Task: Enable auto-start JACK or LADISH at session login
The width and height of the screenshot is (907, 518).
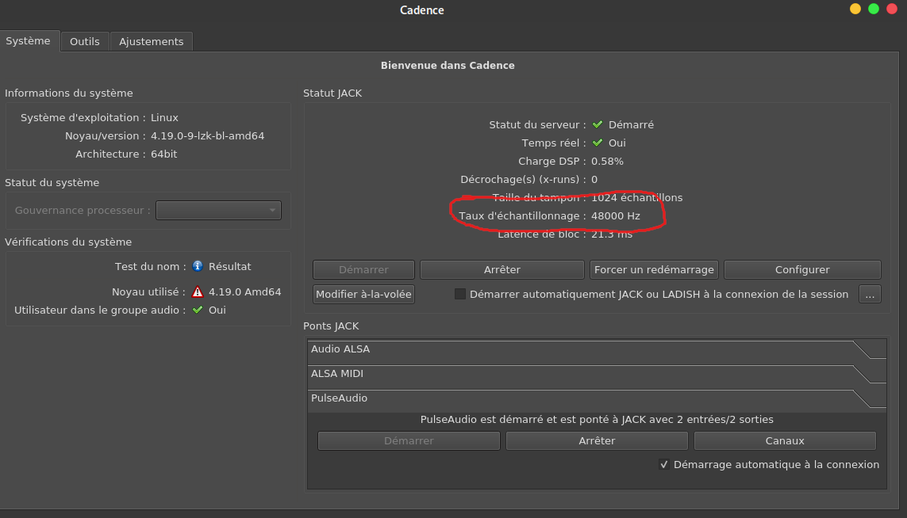Action: click(x=460, y=294)
